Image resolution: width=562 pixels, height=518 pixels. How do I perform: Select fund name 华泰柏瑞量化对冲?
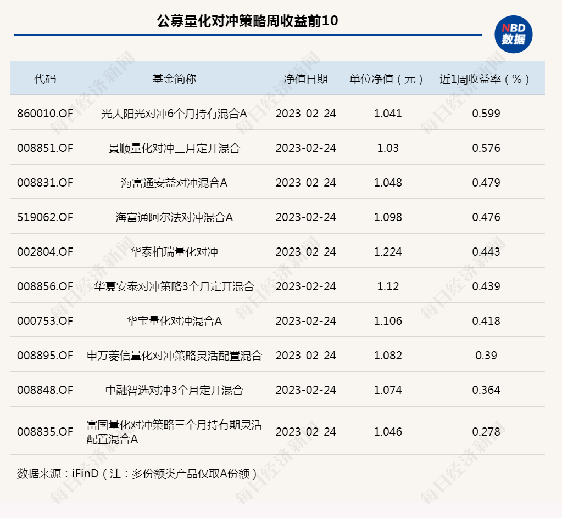174,252
